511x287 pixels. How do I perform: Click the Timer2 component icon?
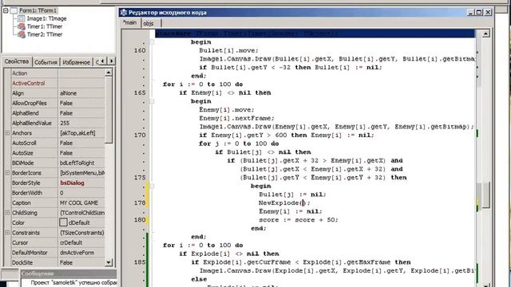22,34
